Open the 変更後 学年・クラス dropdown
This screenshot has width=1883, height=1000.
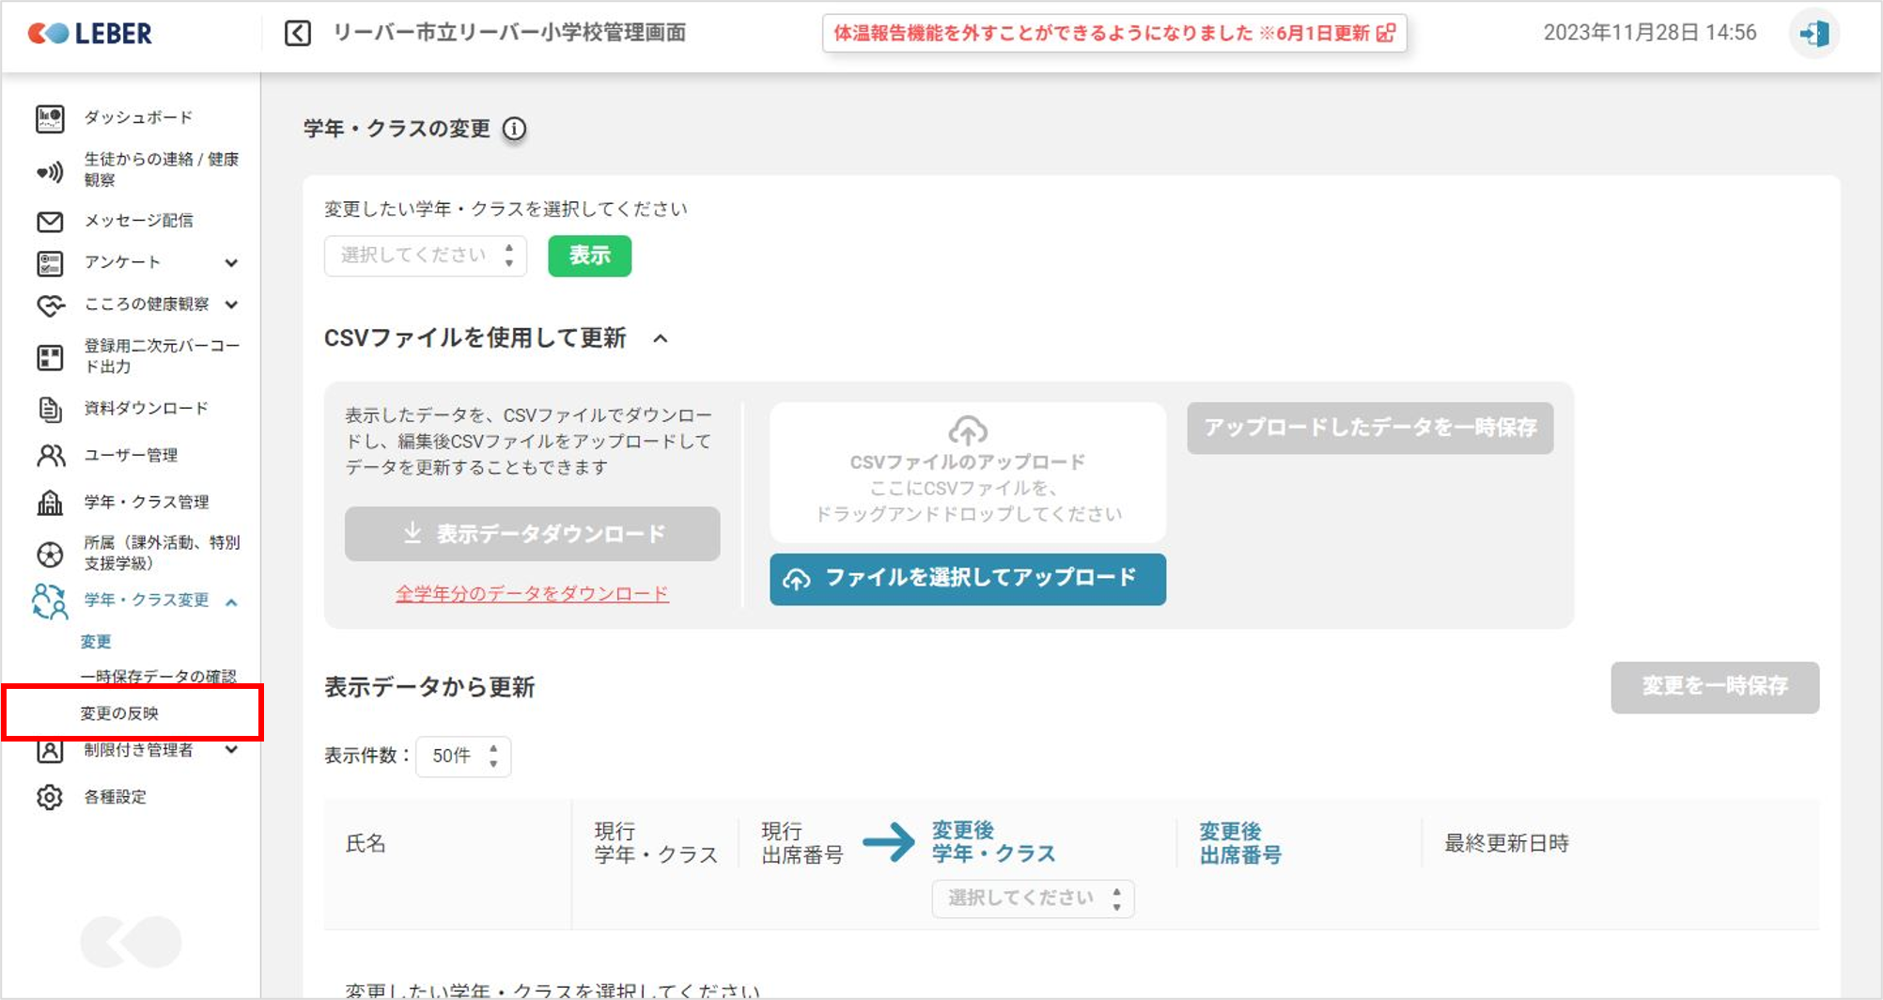coord(1033,898)
